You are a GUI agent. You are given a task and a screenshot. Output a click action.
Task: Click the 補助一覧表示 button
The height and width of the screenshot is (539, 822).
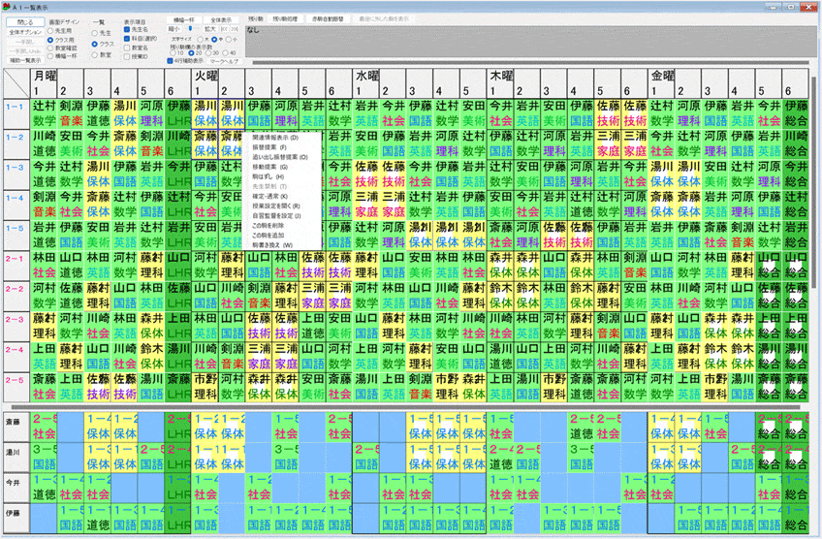point(24,60)
